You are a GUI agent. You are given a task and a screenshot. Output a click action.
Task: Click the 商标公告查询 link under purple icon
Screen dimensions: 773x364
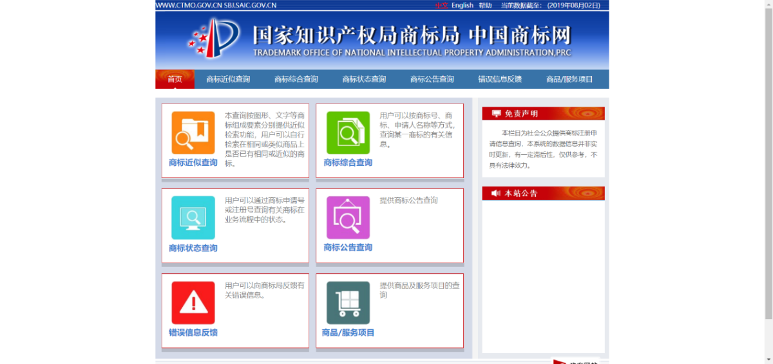tap(348, 248)
